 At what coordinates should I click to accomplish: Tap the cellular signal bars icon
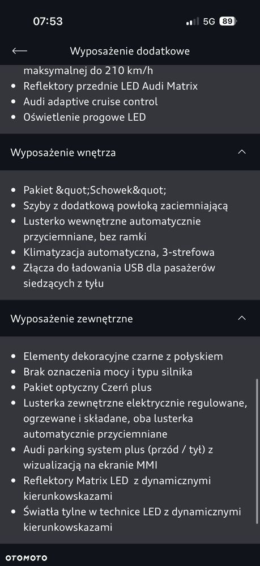click(x=193, y=22)
